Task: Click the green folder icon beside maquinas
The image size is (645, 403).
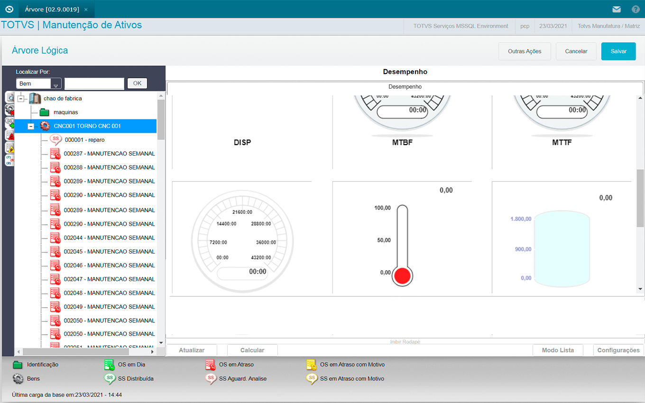Action: coord(45,112)
